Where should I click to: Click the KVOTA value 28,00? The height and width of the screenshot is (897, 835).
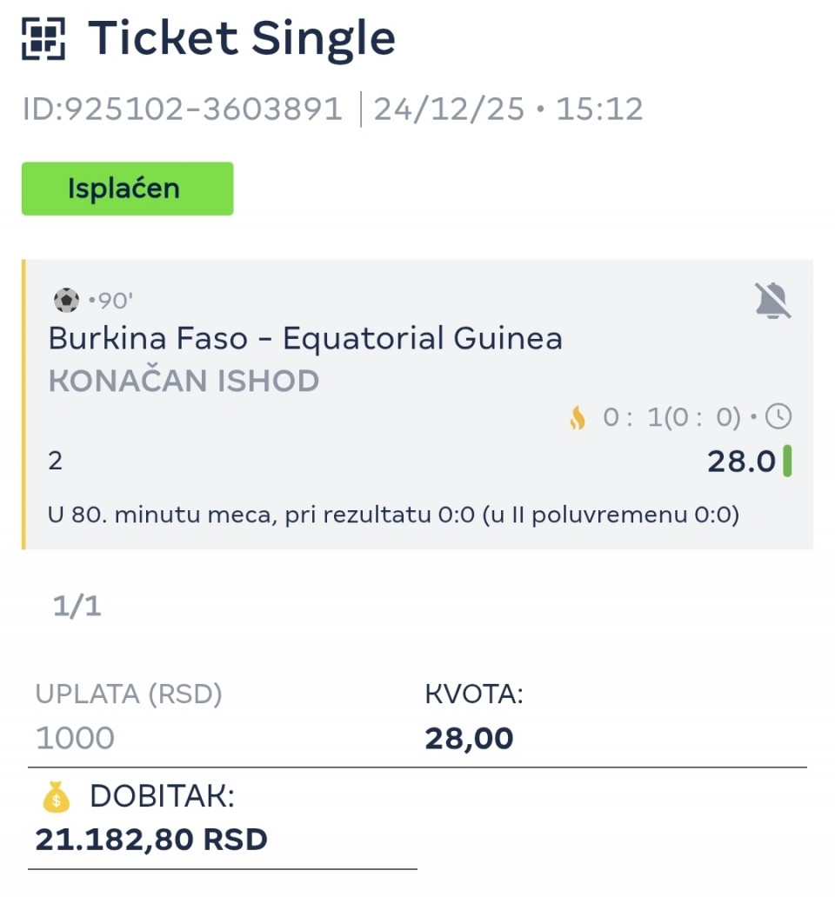[x=469, y=738]
